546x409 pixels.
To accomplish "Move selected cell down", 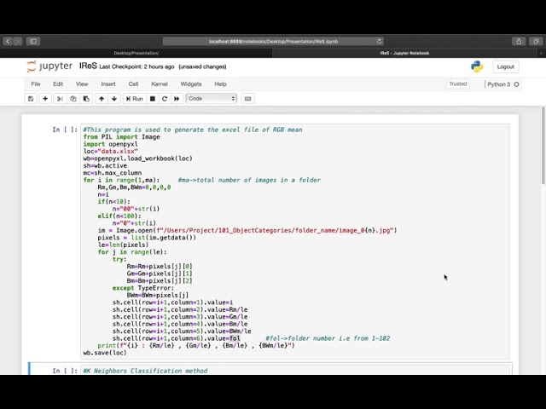I will 114,99.
